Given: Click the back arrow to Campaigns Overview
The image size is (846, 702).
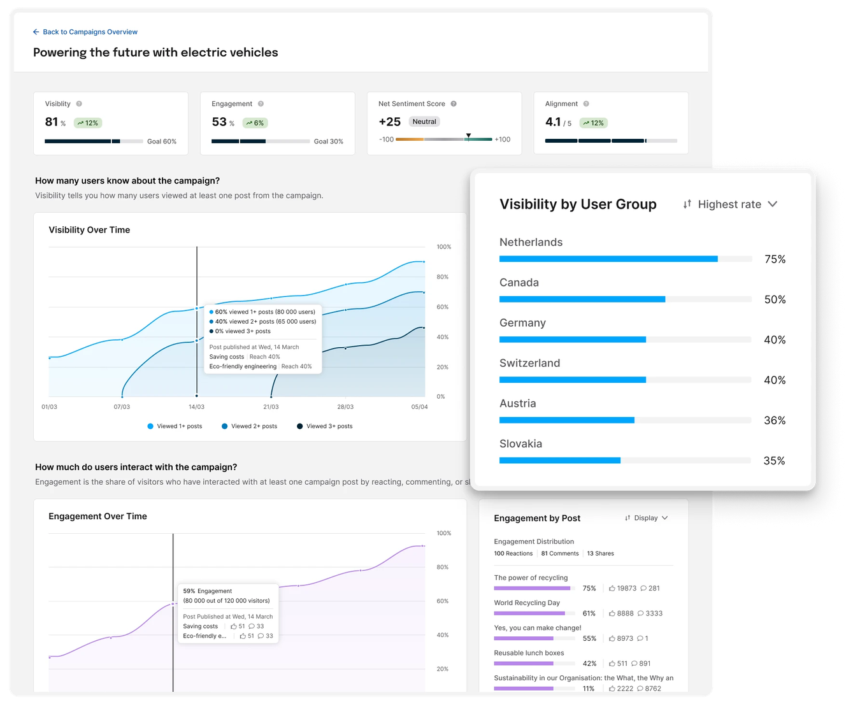Looking at the screenshot, I should pos(35,32).
